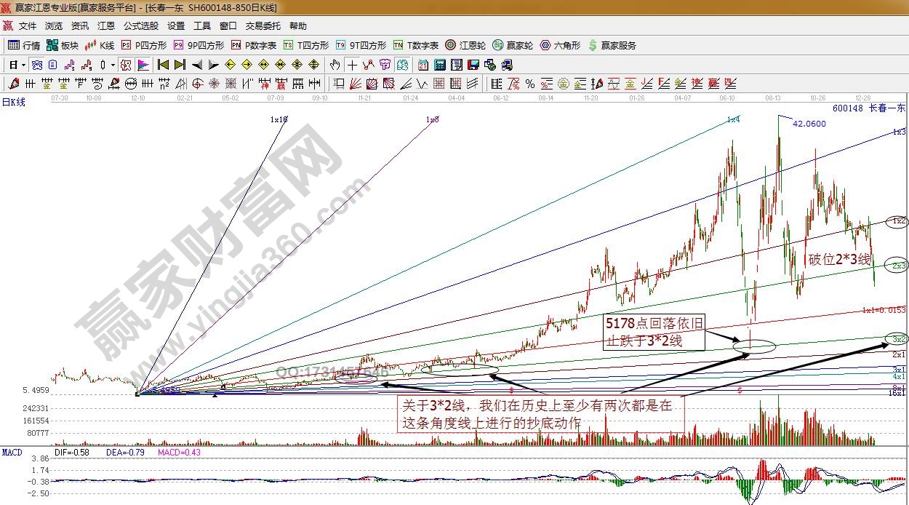Click the 1x1=0.0153 line label
Viewport: 909px width, 505px height.
click(884, 310)
